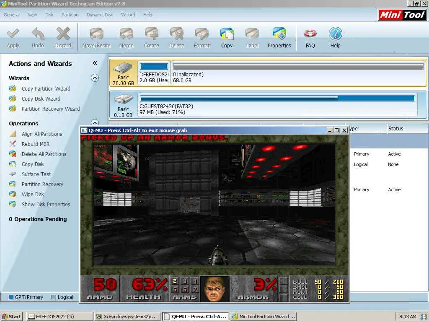Collapse the Wizards section chevron

coord(95,78)
